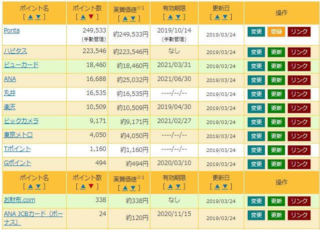Viewport: 320px width, 230px height.
Task: Sort 有効期限 descending in lower header
Action: (178, 186)
